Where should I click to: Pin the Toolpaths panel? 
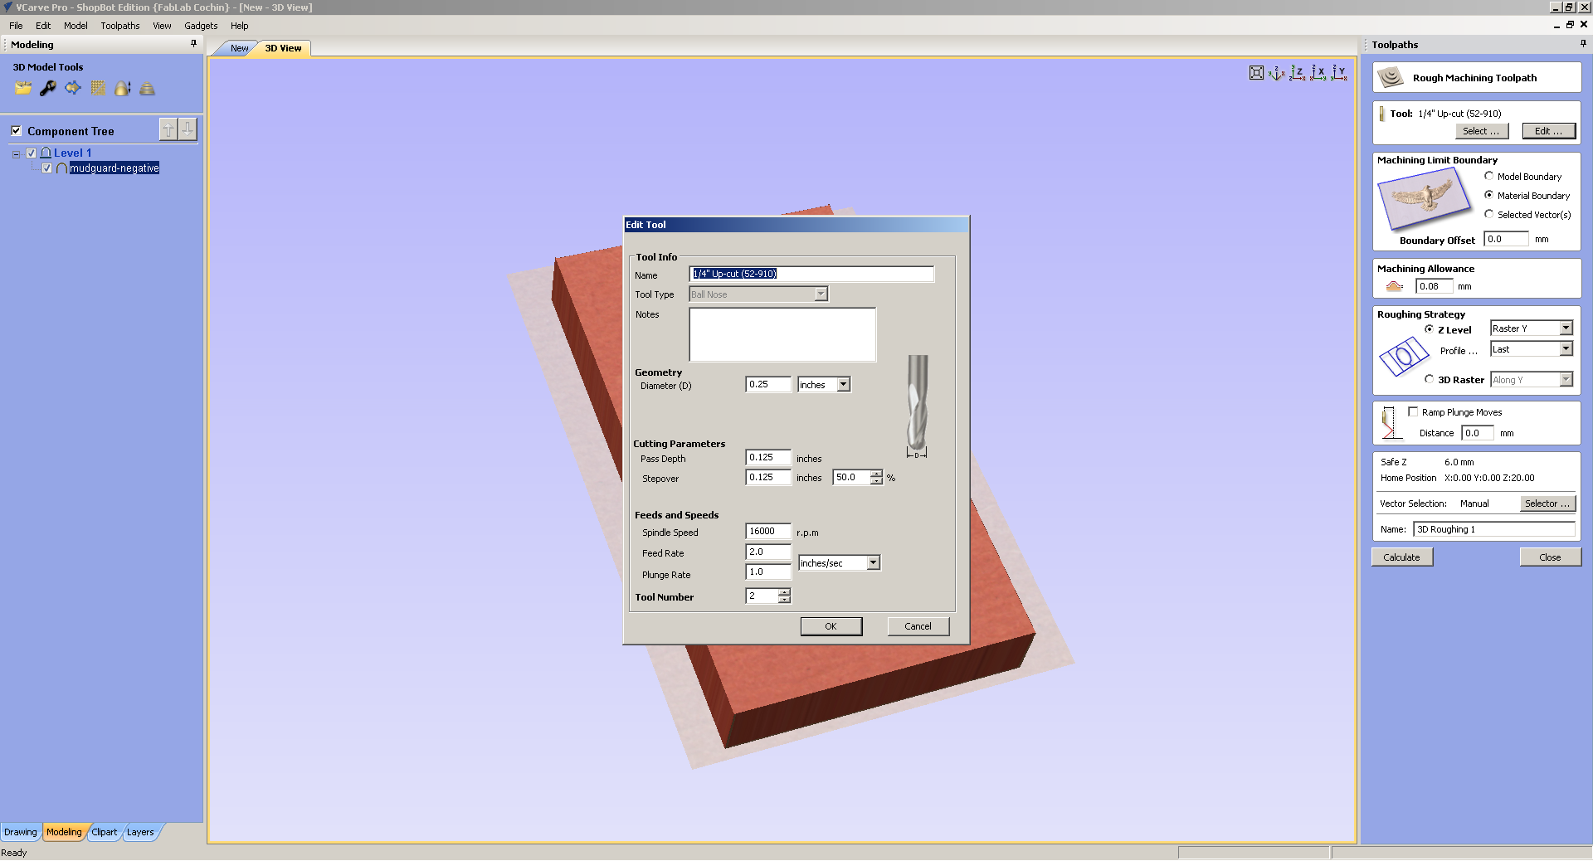coord(1583,44)
